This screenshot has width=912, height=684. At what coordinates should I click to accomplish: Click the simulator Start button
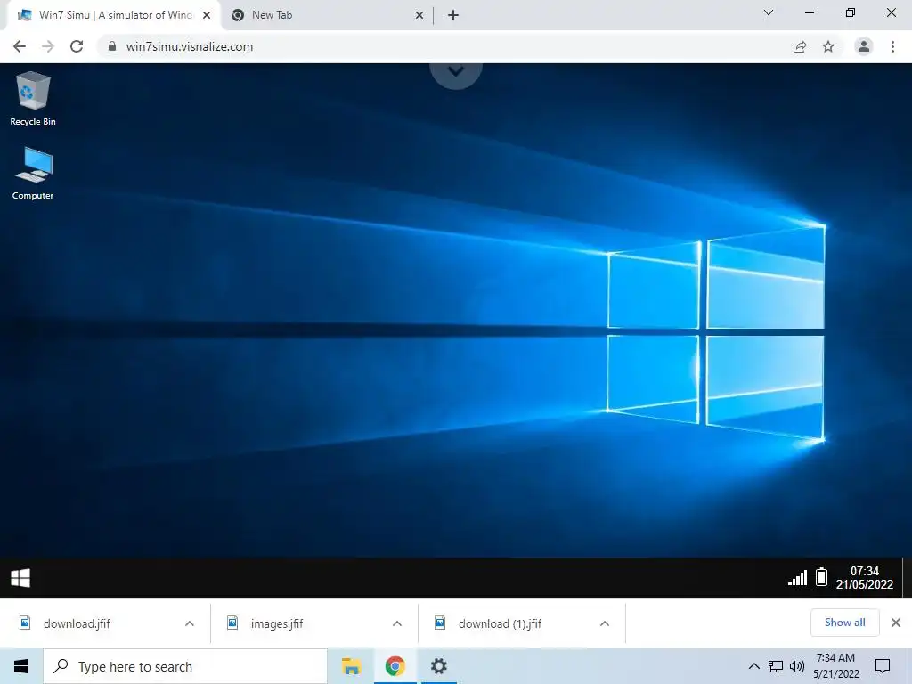click(20, 577)
